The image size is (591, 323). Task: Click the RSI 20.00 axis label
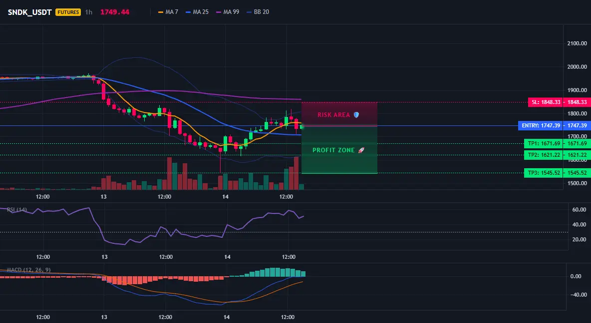coord(580,239)
